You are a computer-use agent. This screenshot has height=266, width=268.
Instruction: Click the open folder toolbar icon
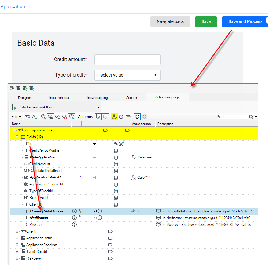pyautogui.click(x=128, y=117)
